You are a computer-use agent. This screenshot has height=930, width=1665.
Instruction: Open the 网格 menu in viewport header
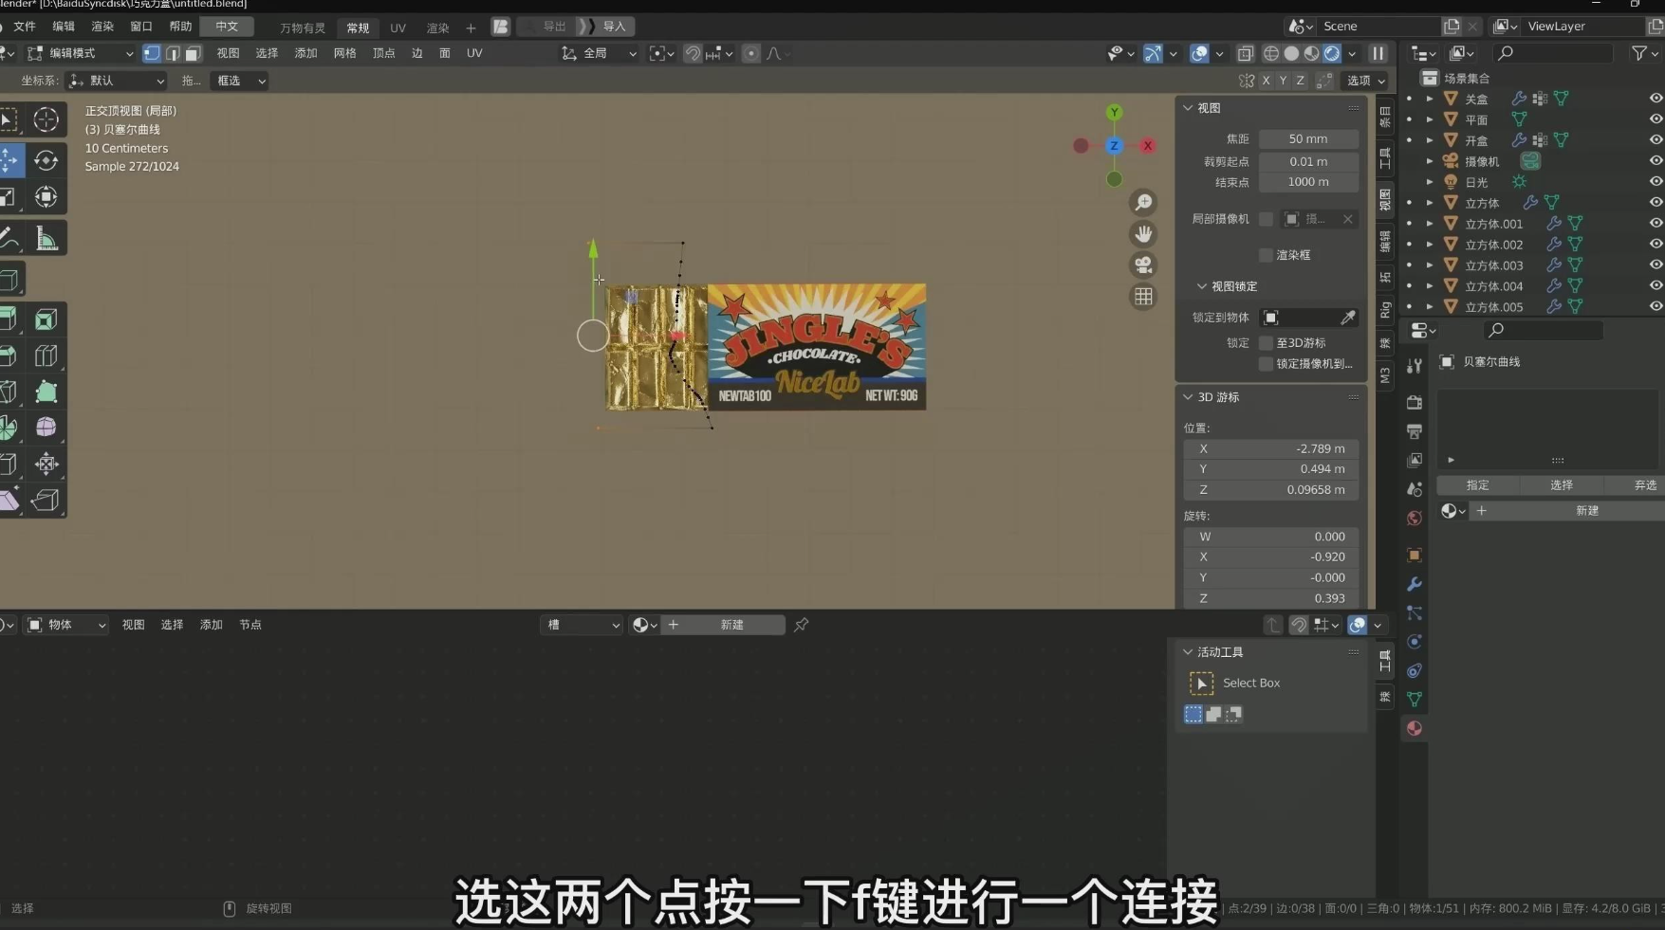pyautogui.click(x=344, y=54)
